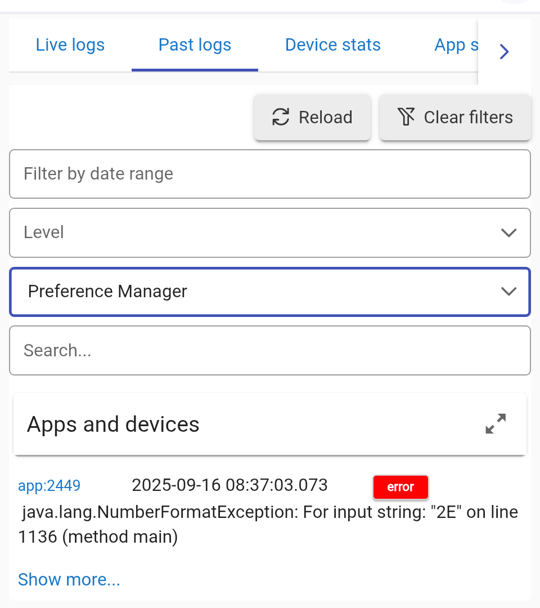This screenshot has width=540, height=608.
Task: Click the Reload button
Action: click(312, 117)
